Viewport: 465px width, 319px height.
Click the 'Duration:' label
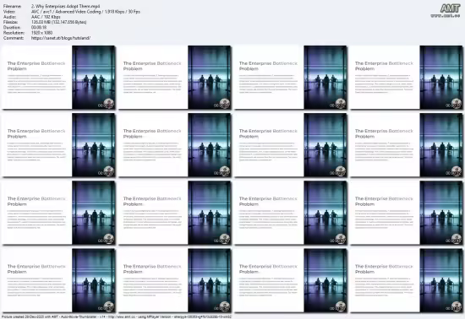(12, 28)
